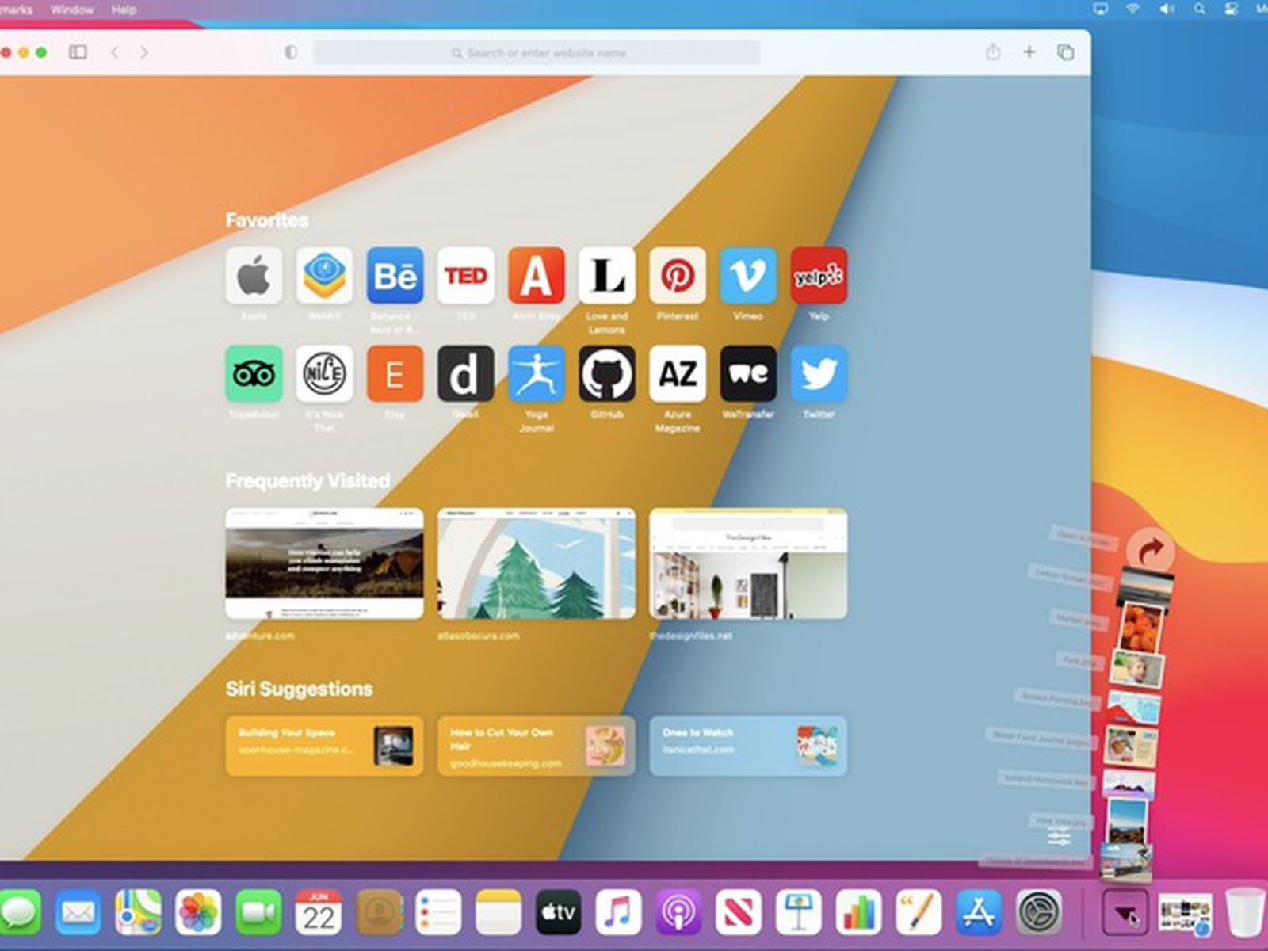Open tab overview with the tabs button
1268x951 pixels.
click(1064, 51)
